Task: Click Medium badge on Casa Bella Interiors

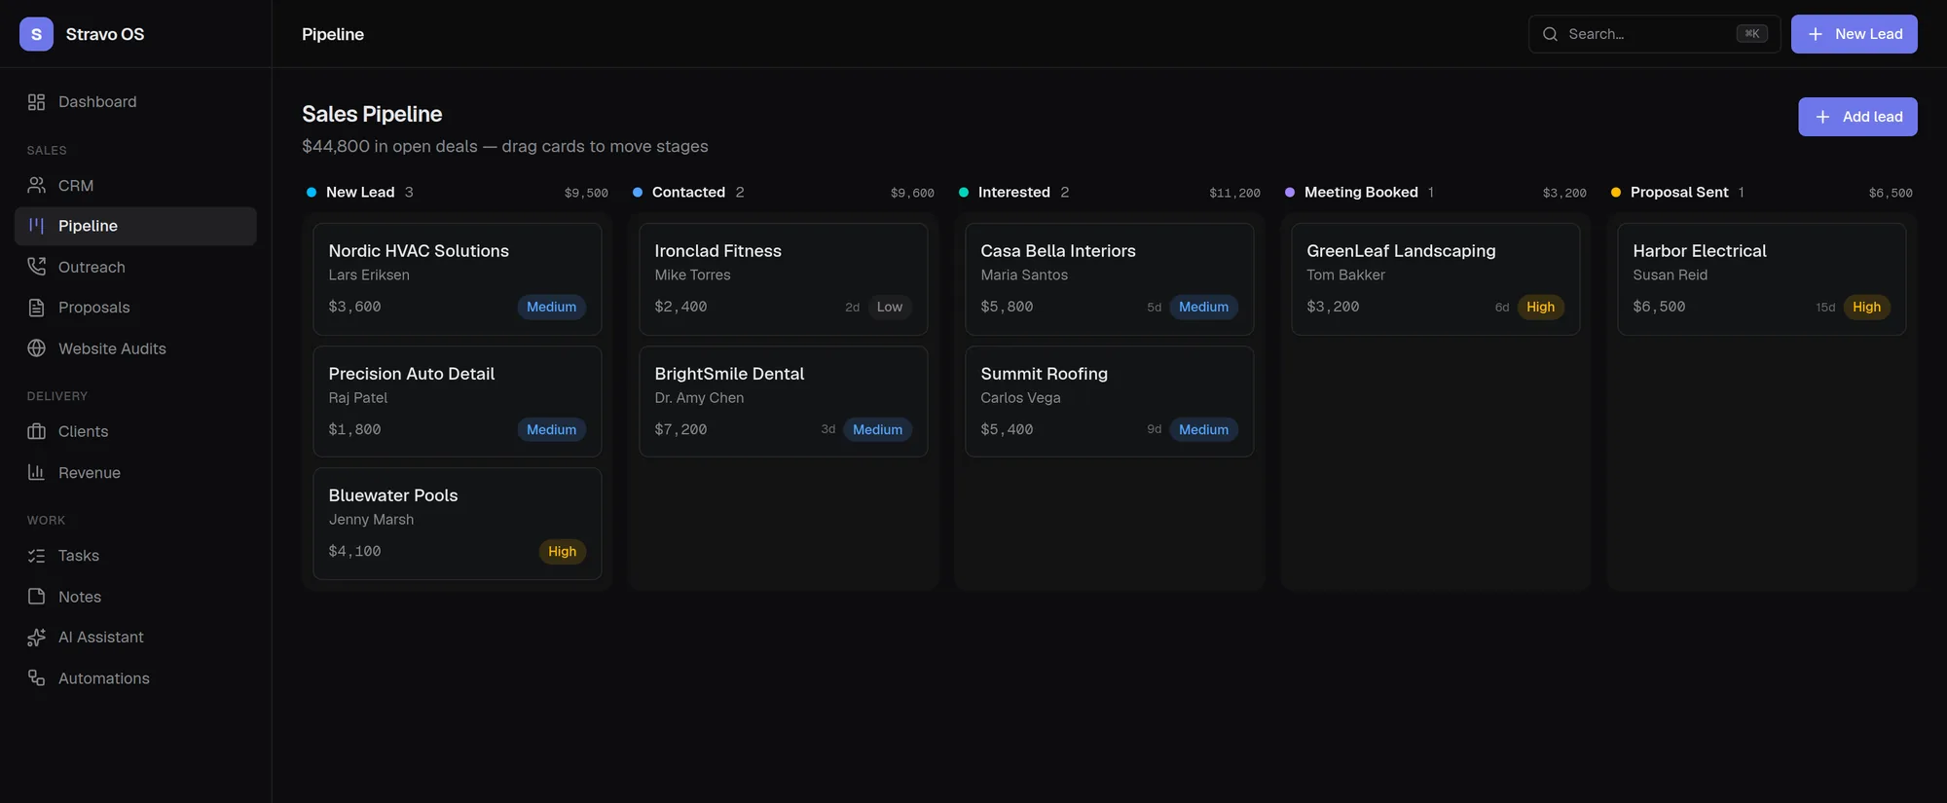Action: 1203,307
